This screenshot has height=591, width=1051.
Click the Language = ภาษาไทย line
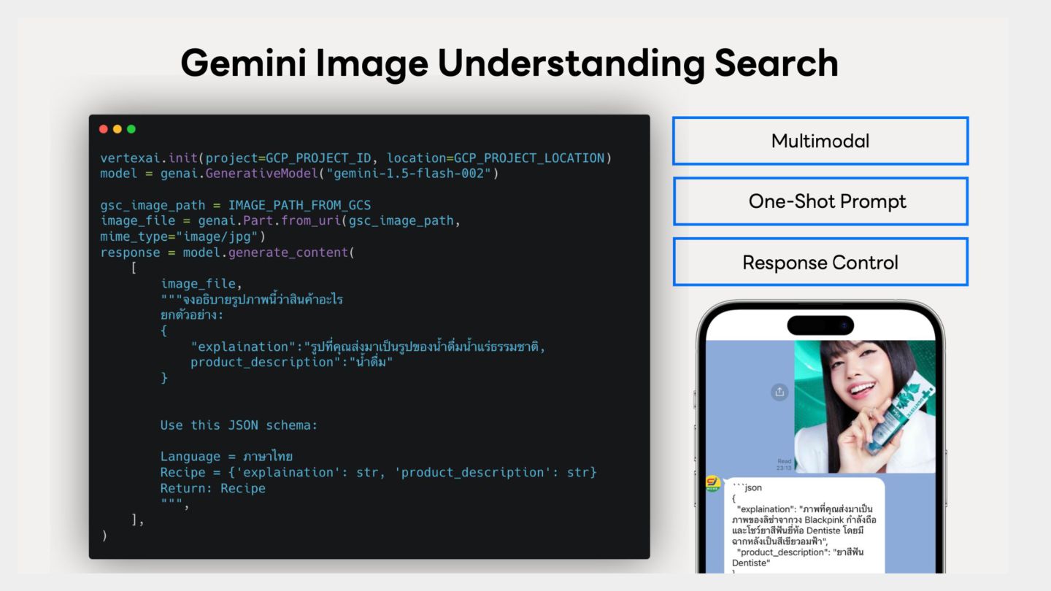pos(226,457)
